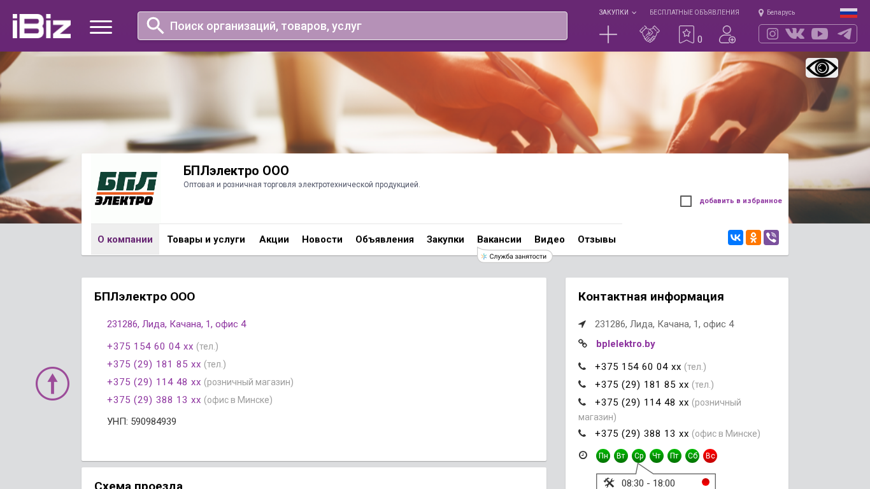Viewport: 870px width, 489px height.
Task: Share via Viber icon
Action: [x=771, y=237]
